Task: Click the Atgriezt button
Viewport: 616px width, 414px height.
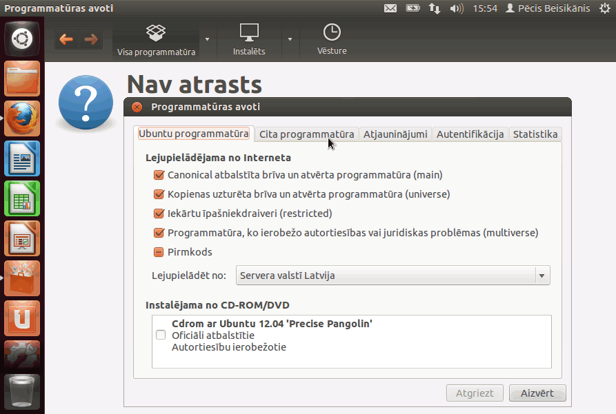Action: [475, 393]
